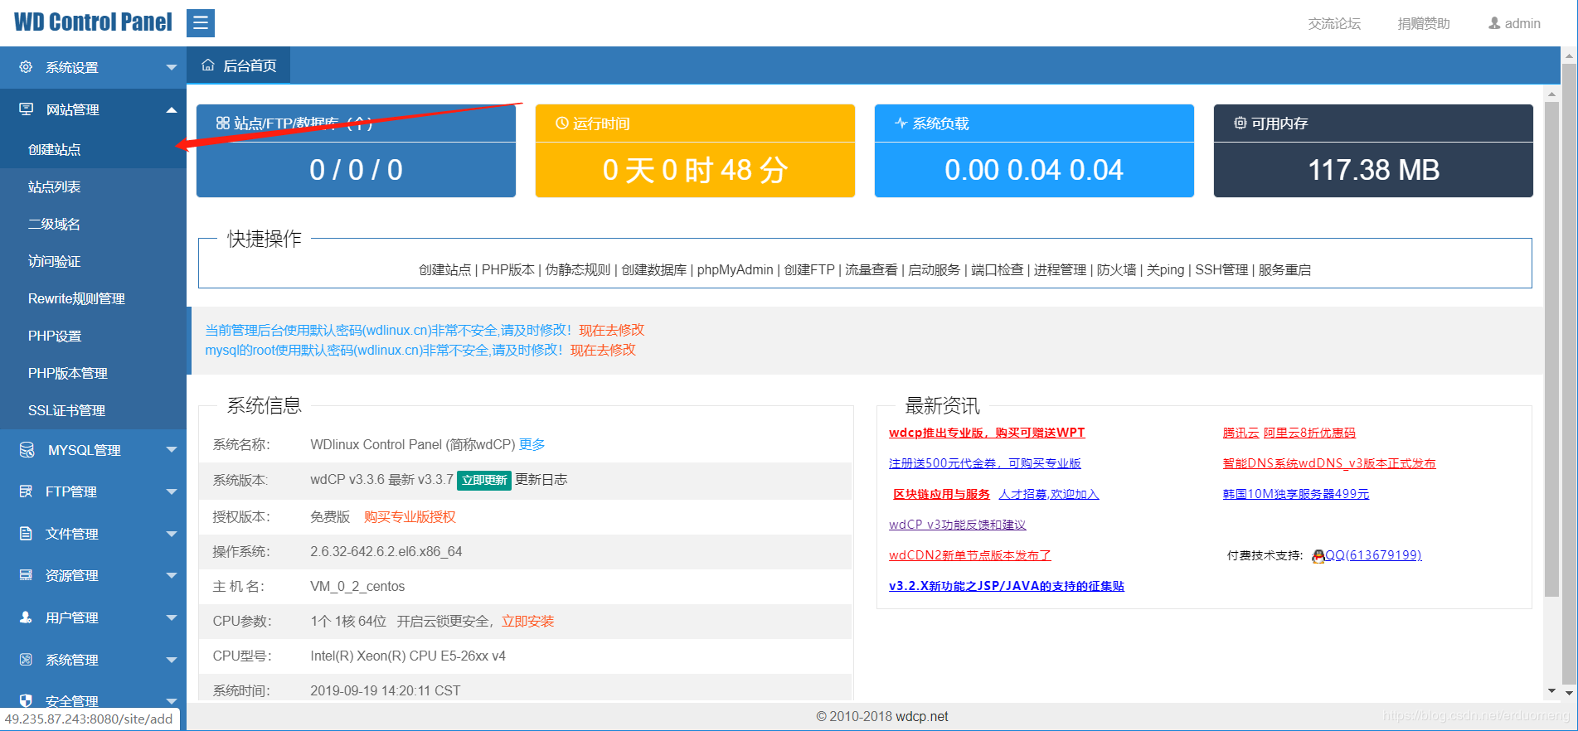
Task: Open PHP设置 sidebar item
Action: point(93,336)
